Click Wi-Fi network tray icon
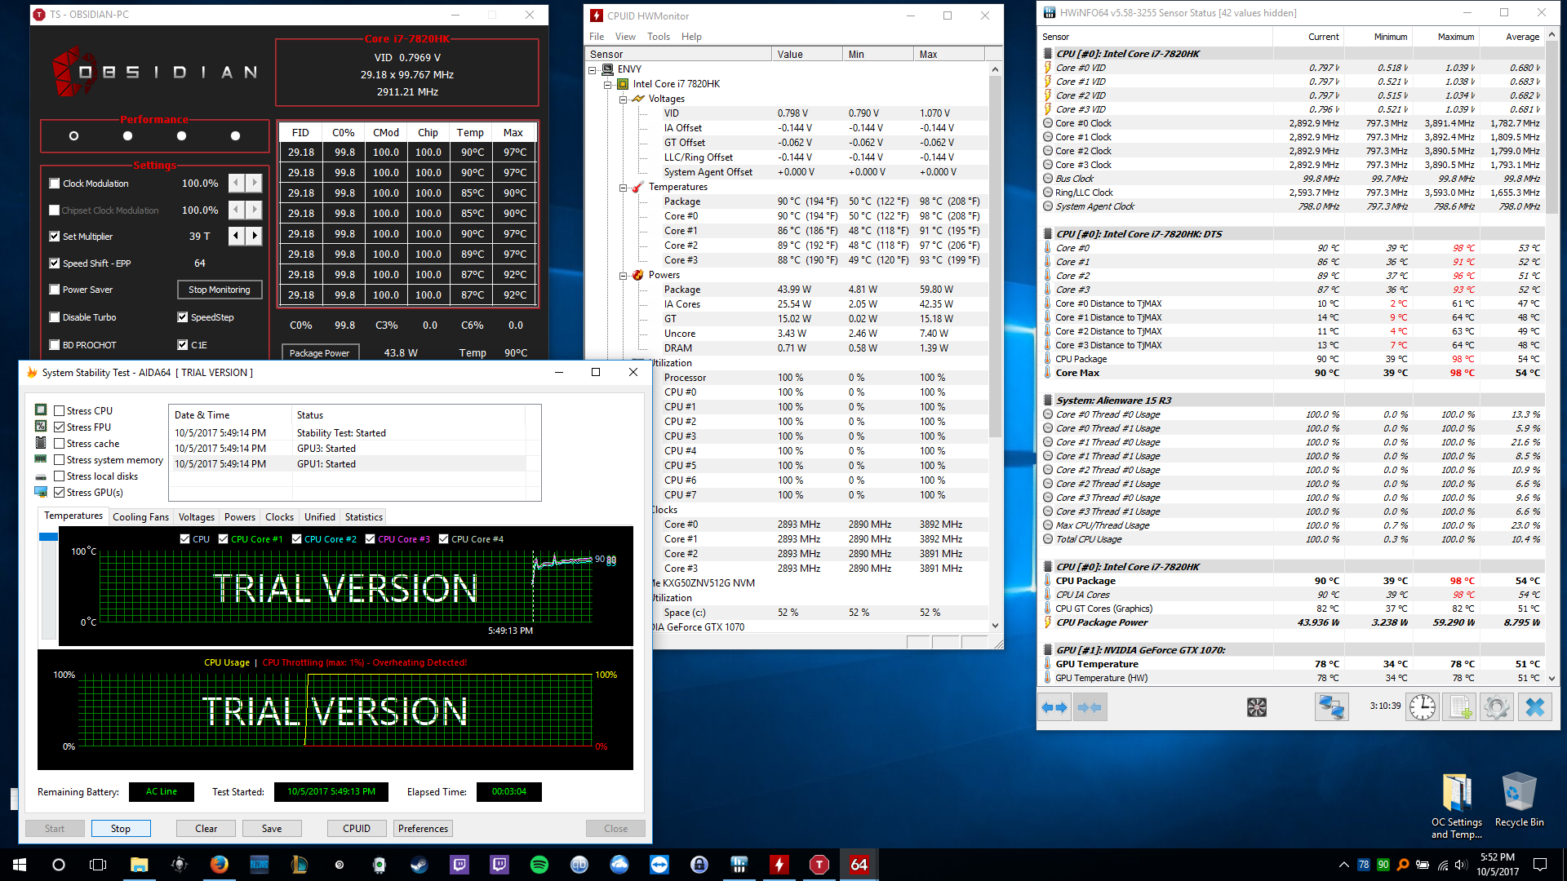The height and width of the screenshot is (881, 1567). (x=1442, y=865)
